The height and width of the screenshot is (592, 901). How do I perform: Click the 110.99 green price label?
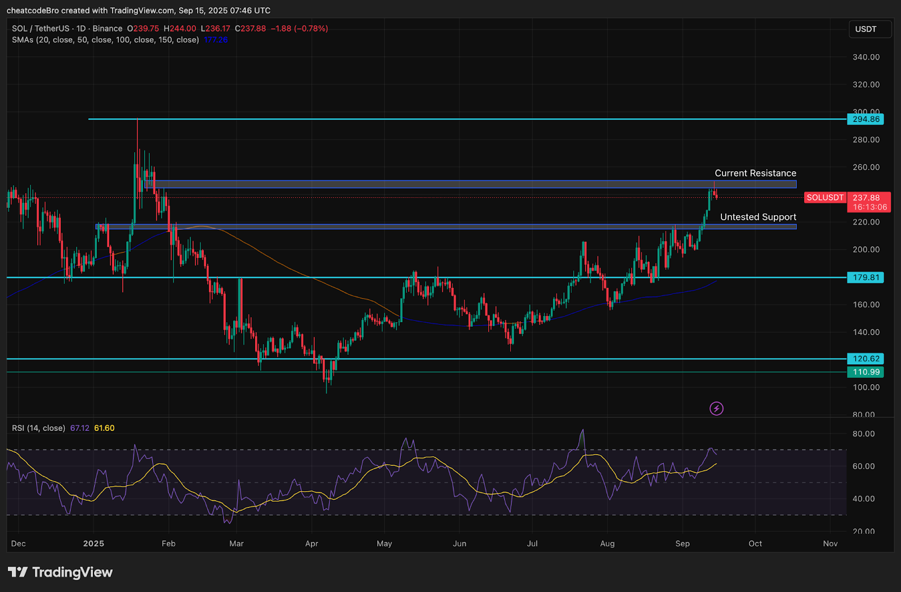pos(865,372)
